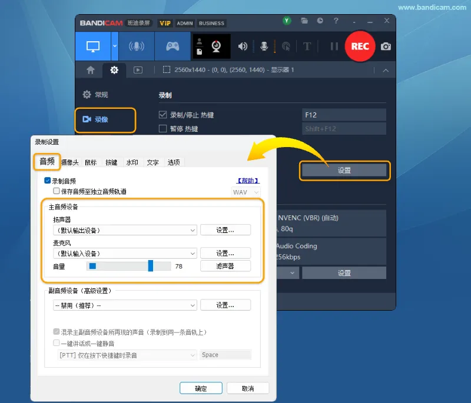Open the 帮助 help link
Viewport: 471px width, 403px height.
[248, 181]
